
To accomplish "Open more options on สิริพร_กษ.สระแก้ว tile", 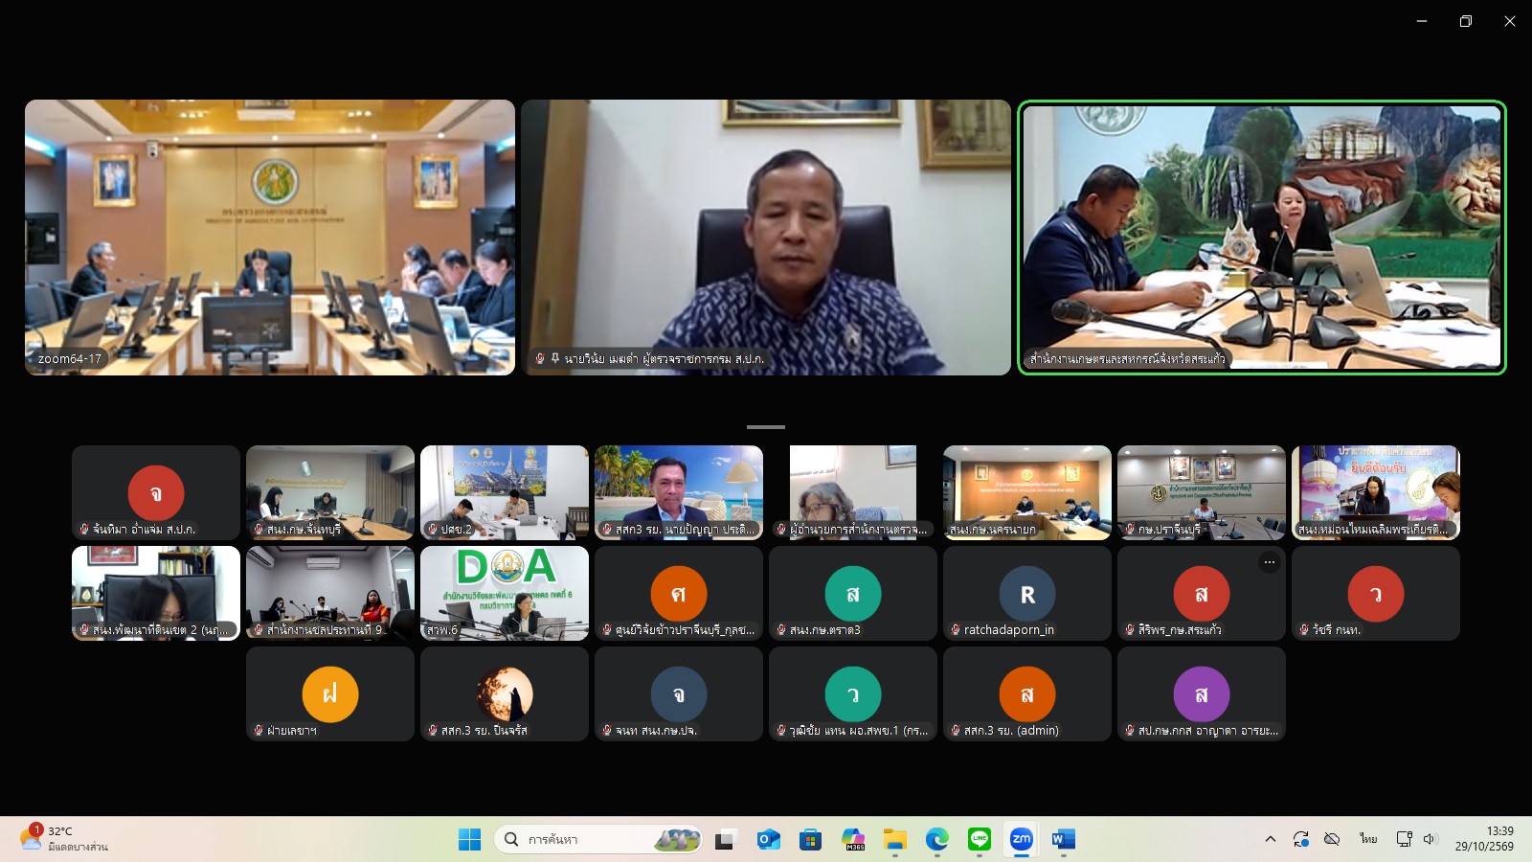I will click(1270, 562).
